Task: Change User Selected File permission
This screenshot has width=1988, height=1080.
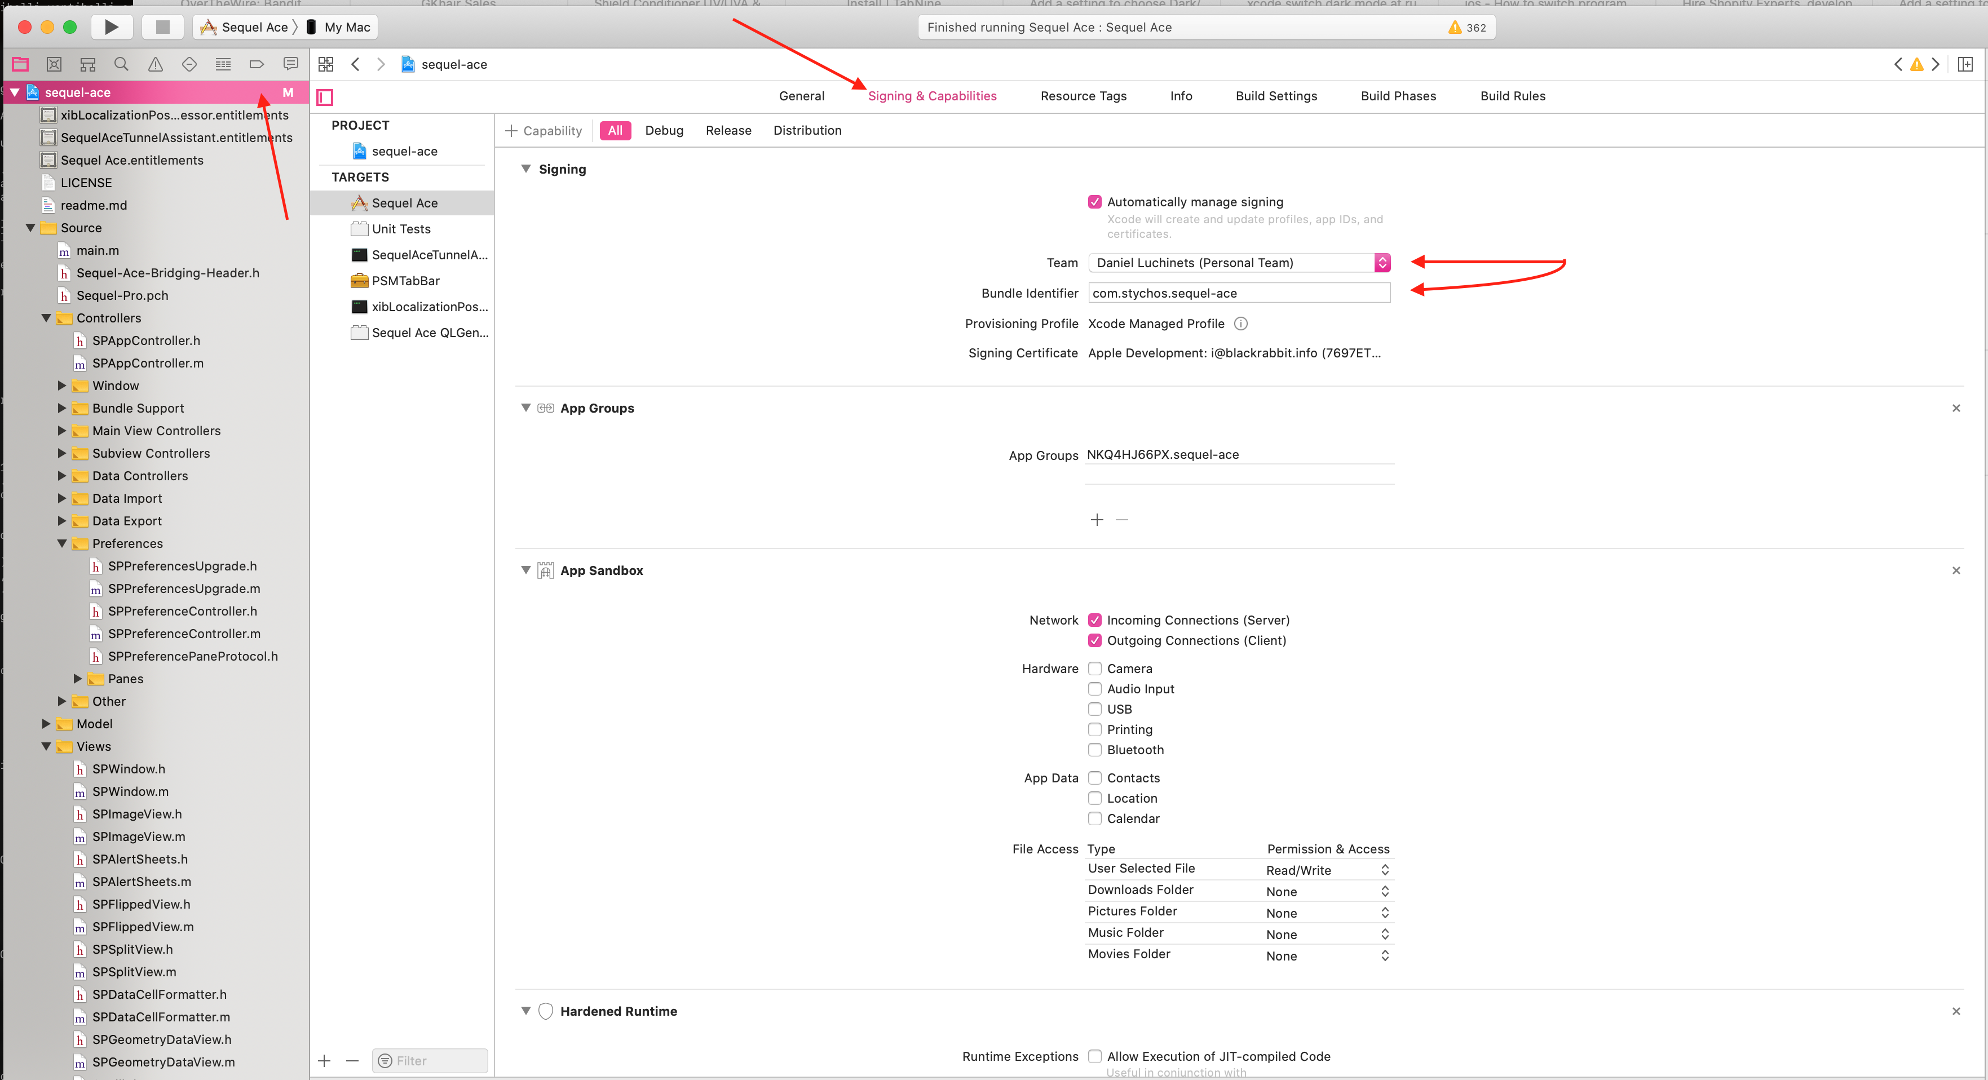Action: point(1327,870)
